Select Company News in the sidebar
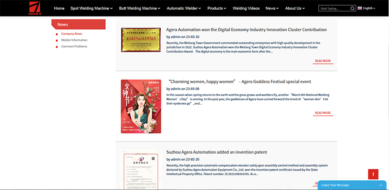Viewport: 389px width, 190px height. tap(71, 34)
